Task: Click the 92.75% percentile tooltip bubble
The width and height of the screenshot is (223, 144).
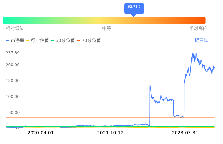Action: pos(134,7)
